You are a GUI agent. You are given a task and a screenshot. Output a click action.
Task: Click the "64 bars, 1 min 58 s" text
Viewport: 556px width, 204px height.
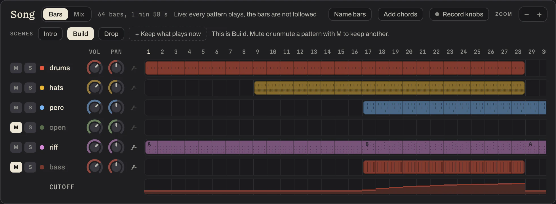[x=133, y=14]
